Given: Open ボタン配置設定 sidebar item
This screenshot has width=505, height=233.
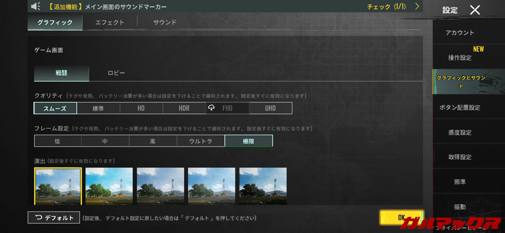Looking at the screenshot, I should click(460, 107).
